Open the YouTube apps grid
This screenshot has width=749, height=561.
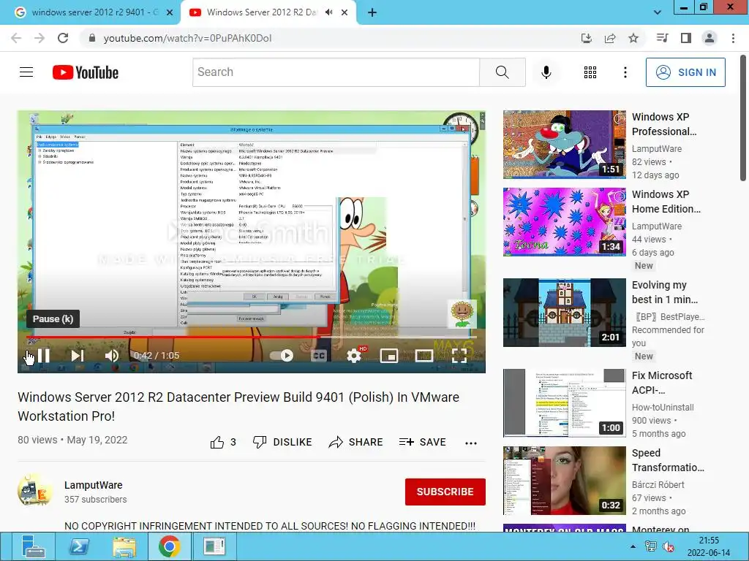(590, 72)
